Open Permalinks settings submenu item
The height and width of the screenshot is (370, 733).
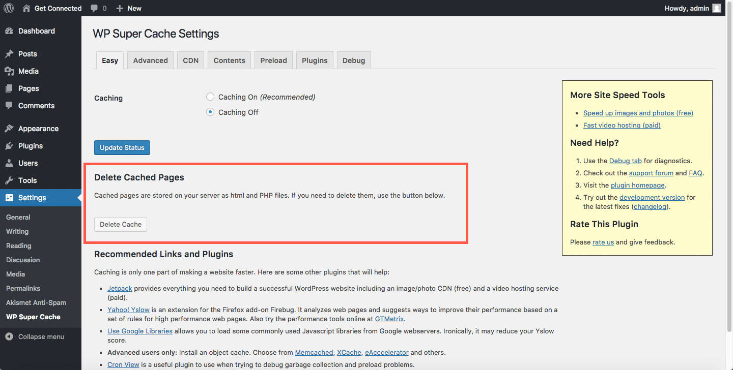tap(23, 288)
